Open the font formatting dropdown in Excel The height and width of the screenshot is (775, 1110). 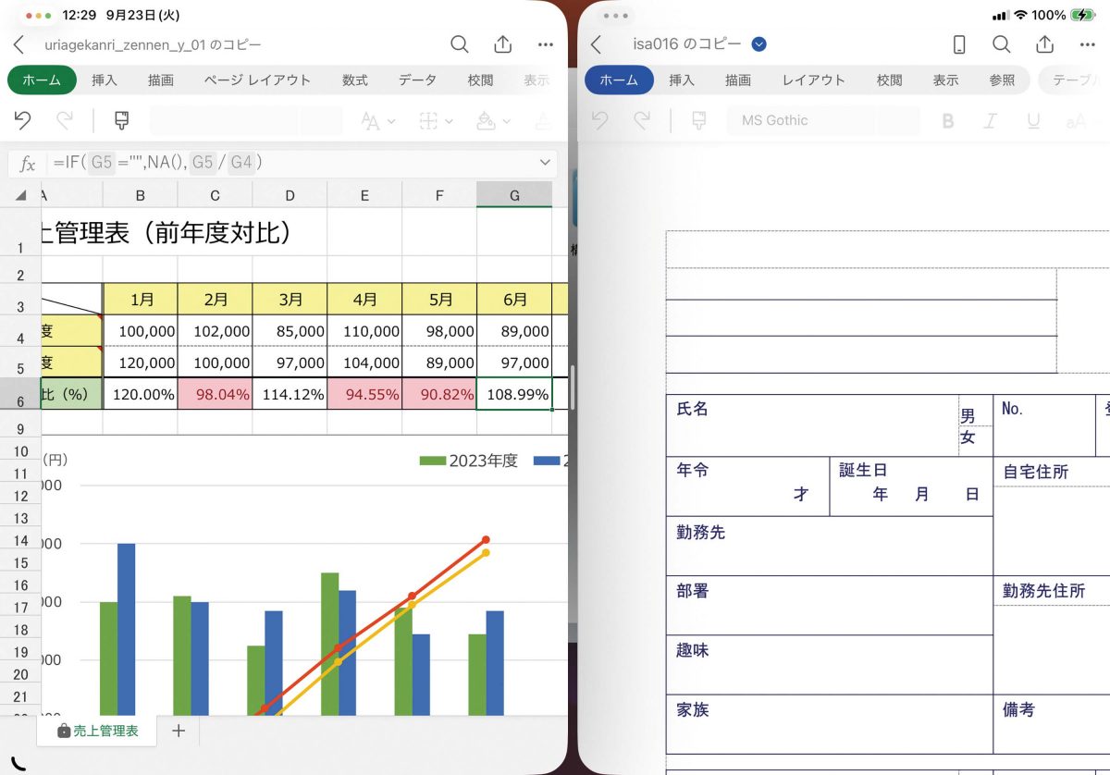(x=377, y=121)
